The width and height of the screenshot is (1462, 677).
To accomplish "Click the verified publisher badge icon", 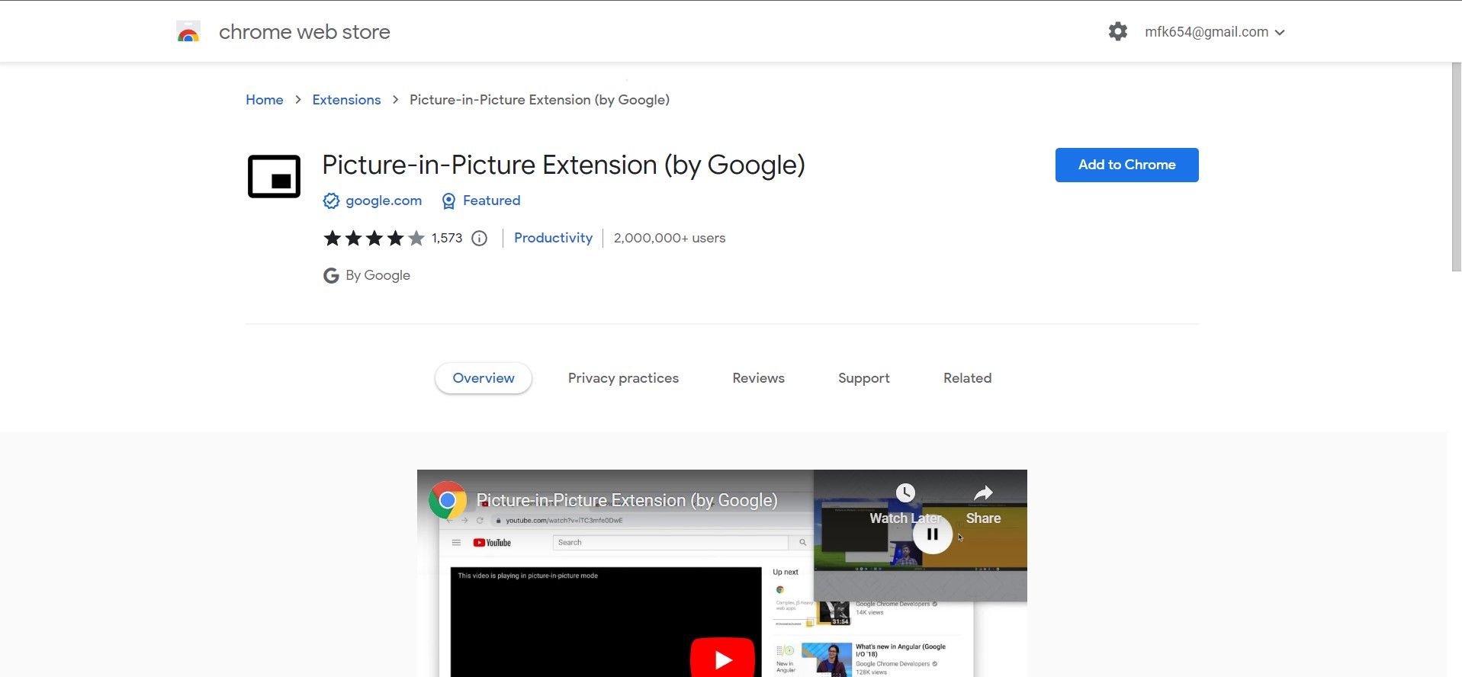I will point(331,201).
